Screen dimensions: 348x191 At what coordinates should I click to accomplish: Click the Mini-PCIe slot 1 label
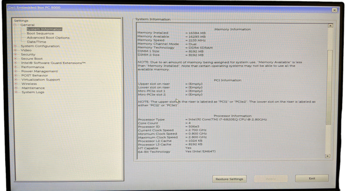pos(151,91)
